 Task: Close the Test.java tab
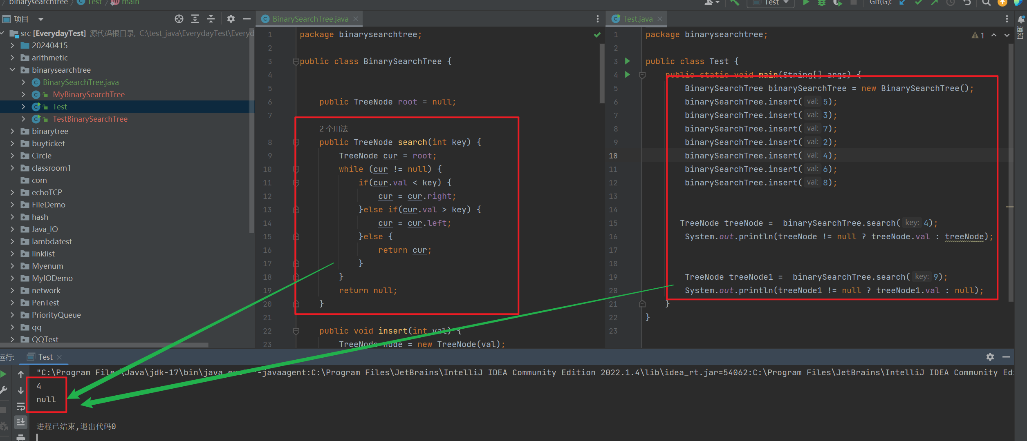tap(660, 19)
